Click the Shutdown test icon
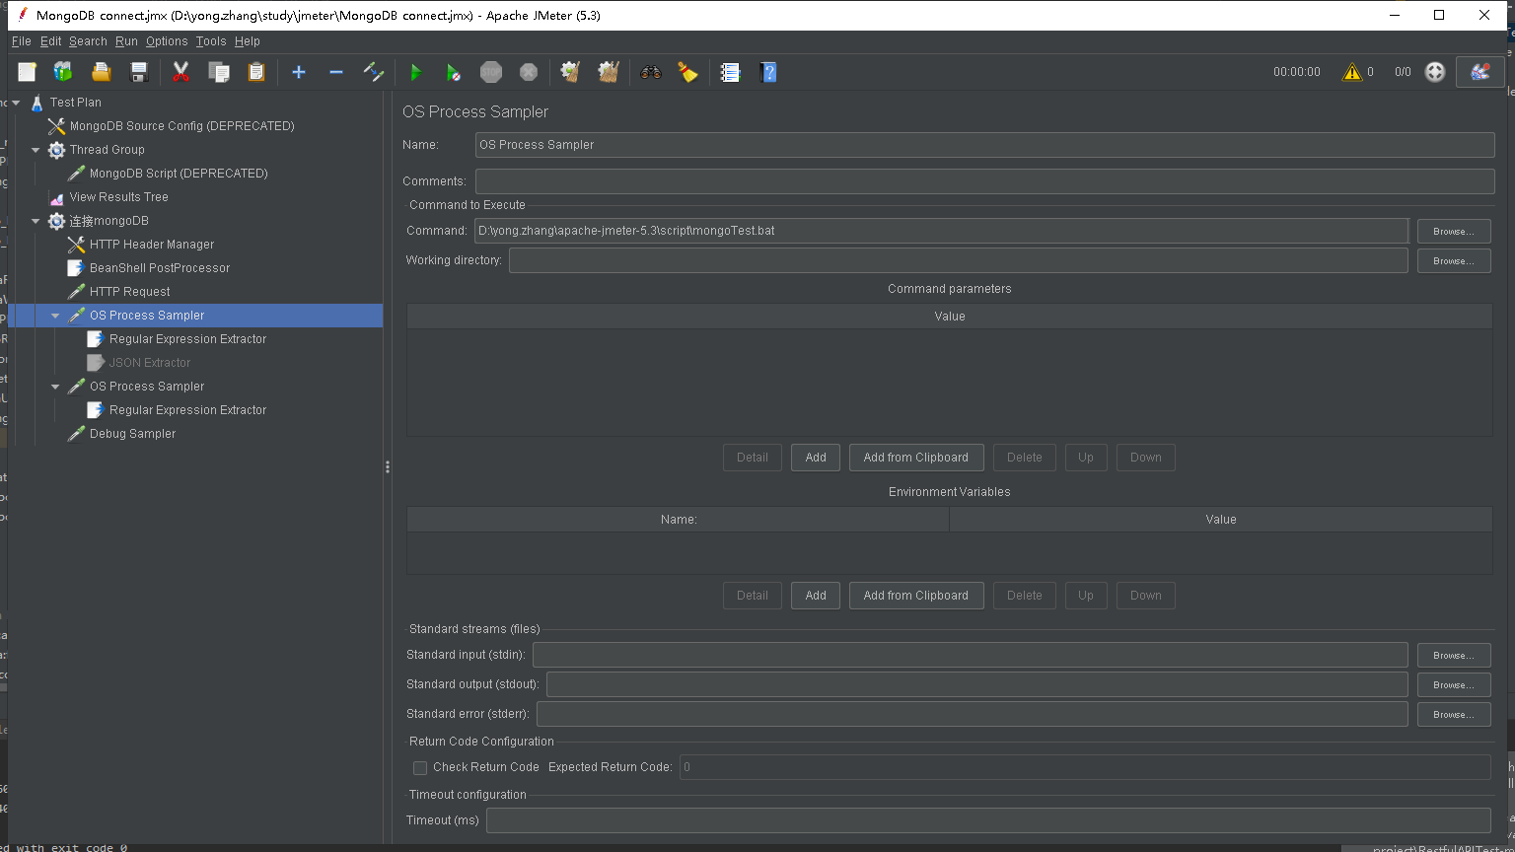The image size is (1515, 852). tap(529, 72)
